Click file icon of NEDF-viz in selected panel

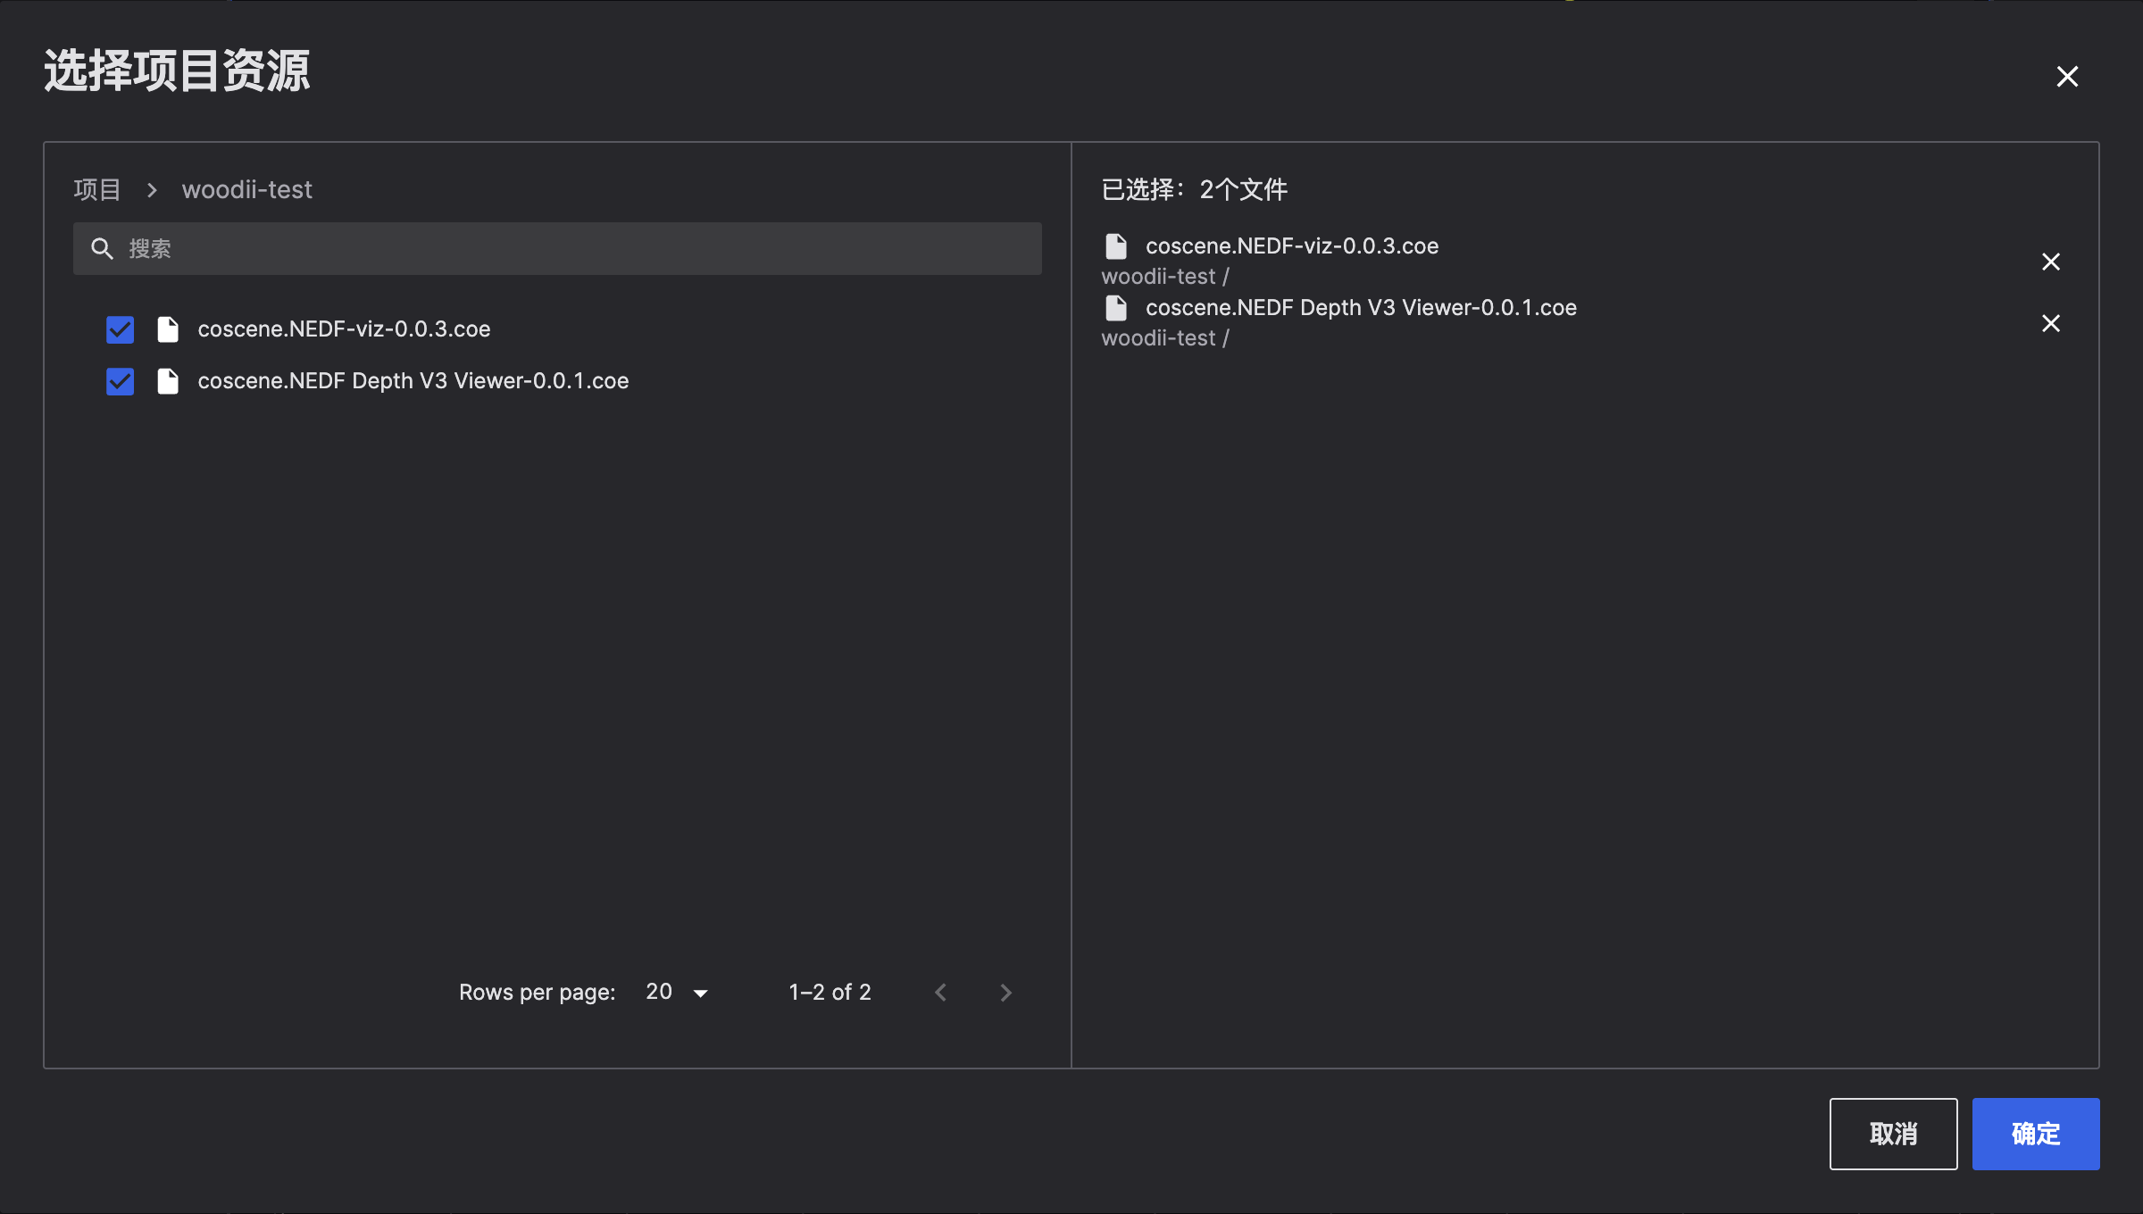coord(1116,246)
